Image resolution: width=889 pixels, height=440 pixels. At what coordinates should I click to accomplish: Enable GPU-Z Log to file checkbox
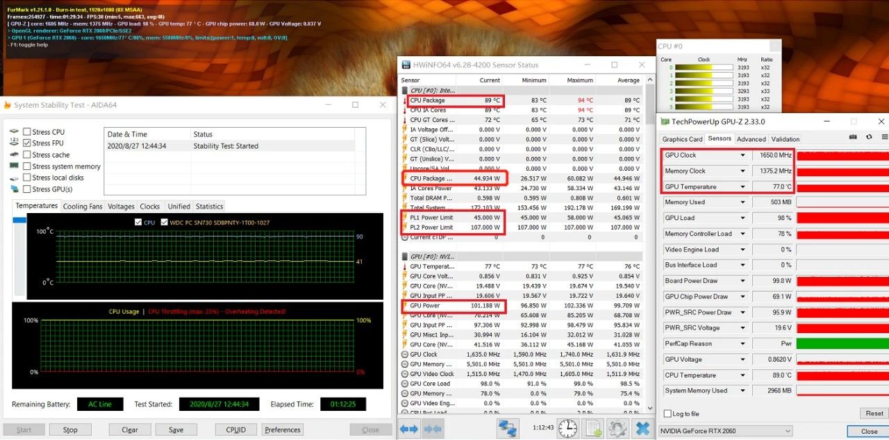pos(667,414)
